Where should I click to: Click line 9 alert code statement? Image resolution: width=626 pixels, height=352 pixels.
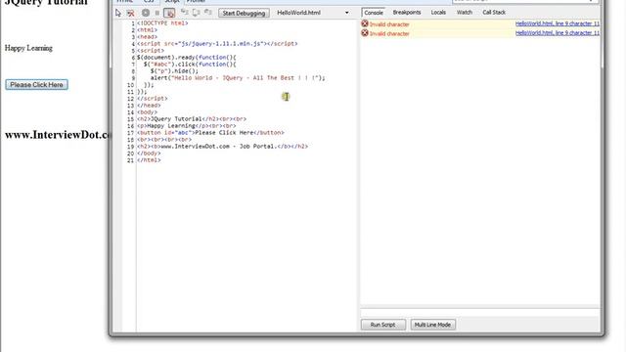(238, 78)
